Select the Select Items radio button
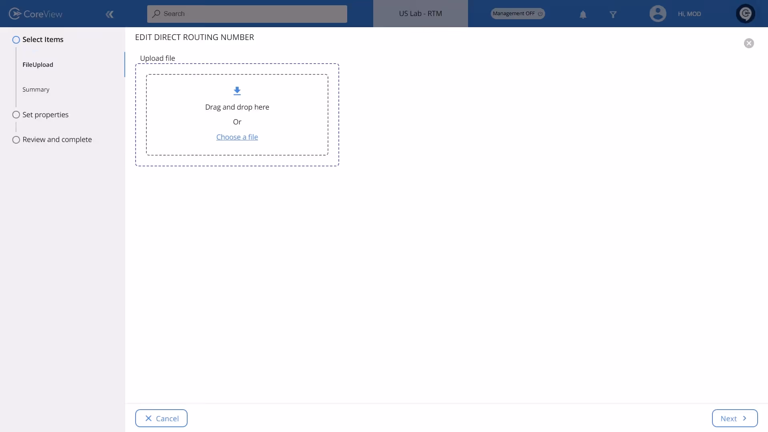Screen dimensions: 768x432 coord(16,39)
